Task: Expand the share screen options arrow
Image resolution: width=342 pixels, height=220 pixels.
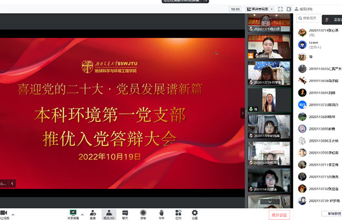Action: 82,213
